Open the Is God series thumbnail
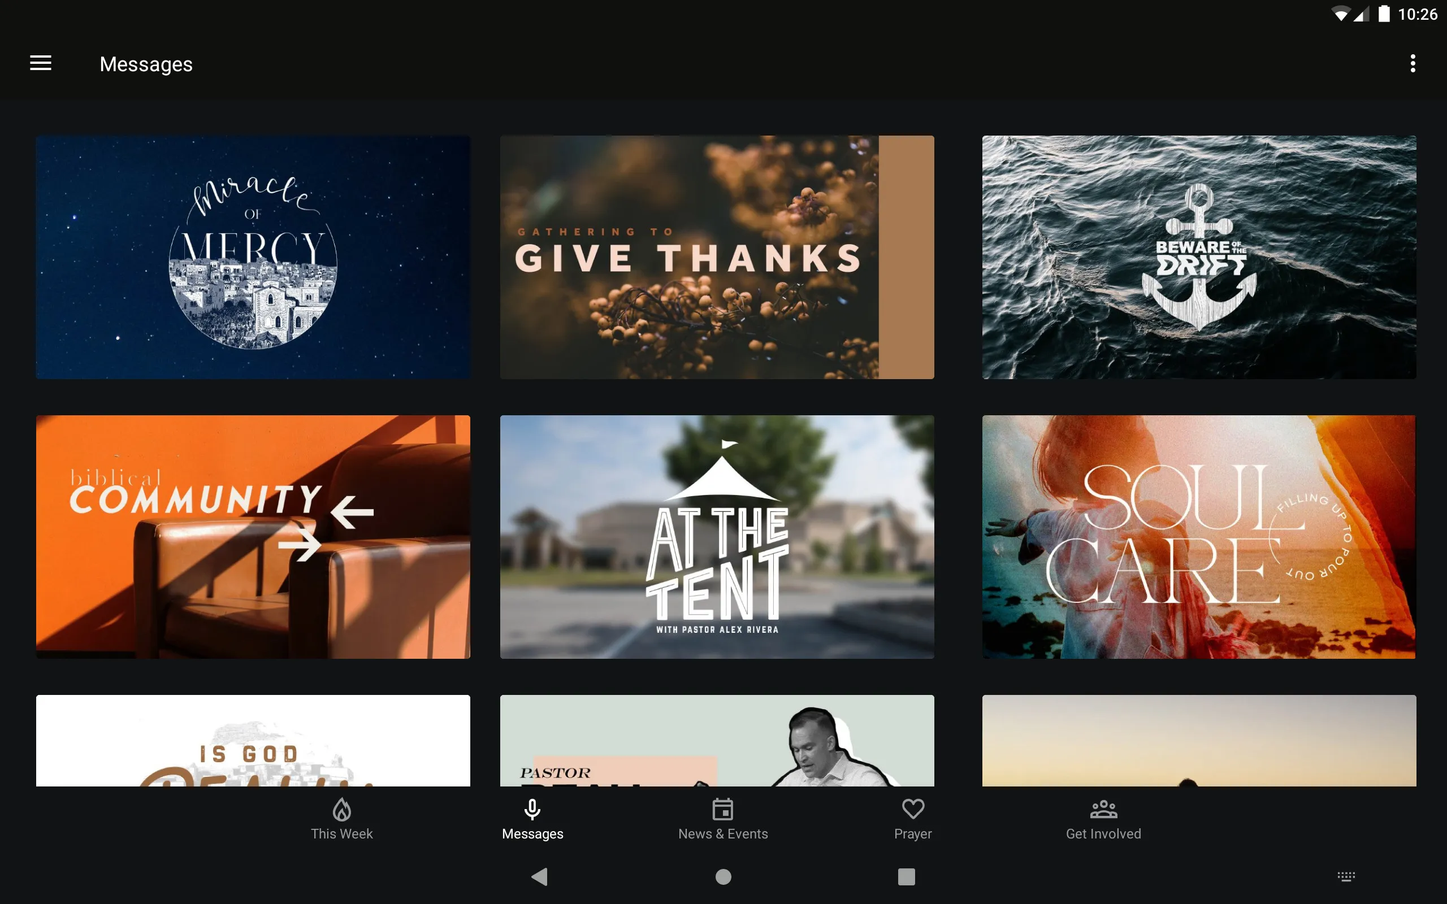1447x904 pixels. (253, 740)
